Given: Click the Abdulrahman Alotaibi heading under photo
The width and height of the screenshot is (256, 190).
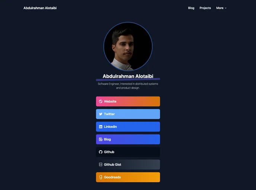Looking at the screenshot, I should (x=128, y=76).
